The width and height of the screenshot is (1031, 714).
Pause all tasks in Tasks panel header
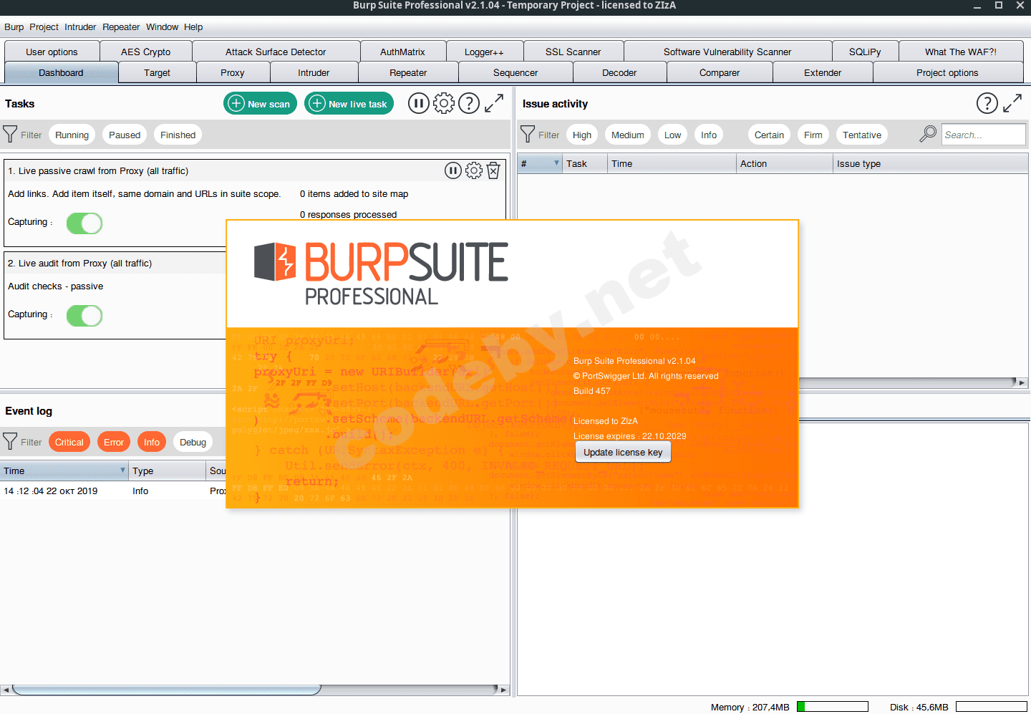[419, 103]
